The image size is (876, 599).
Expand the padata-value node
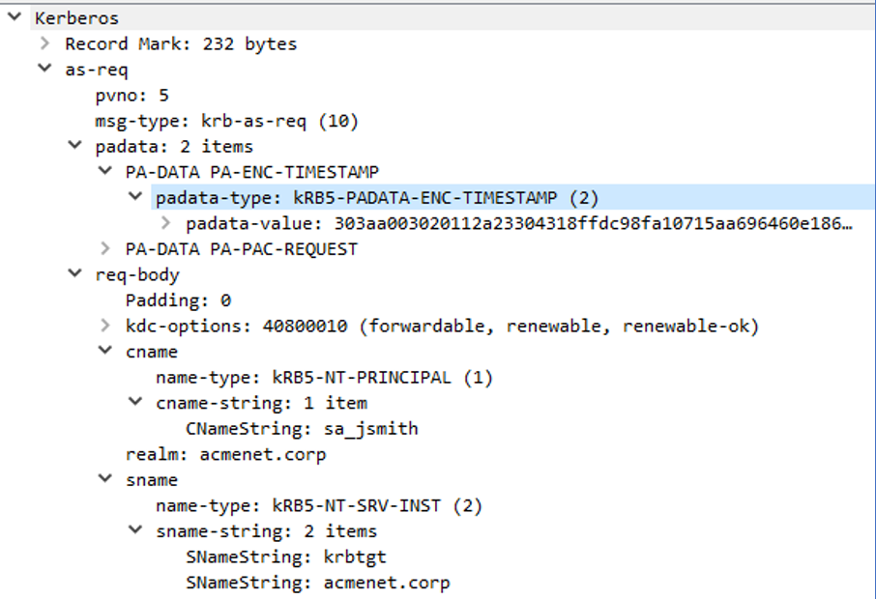point(166,223)
